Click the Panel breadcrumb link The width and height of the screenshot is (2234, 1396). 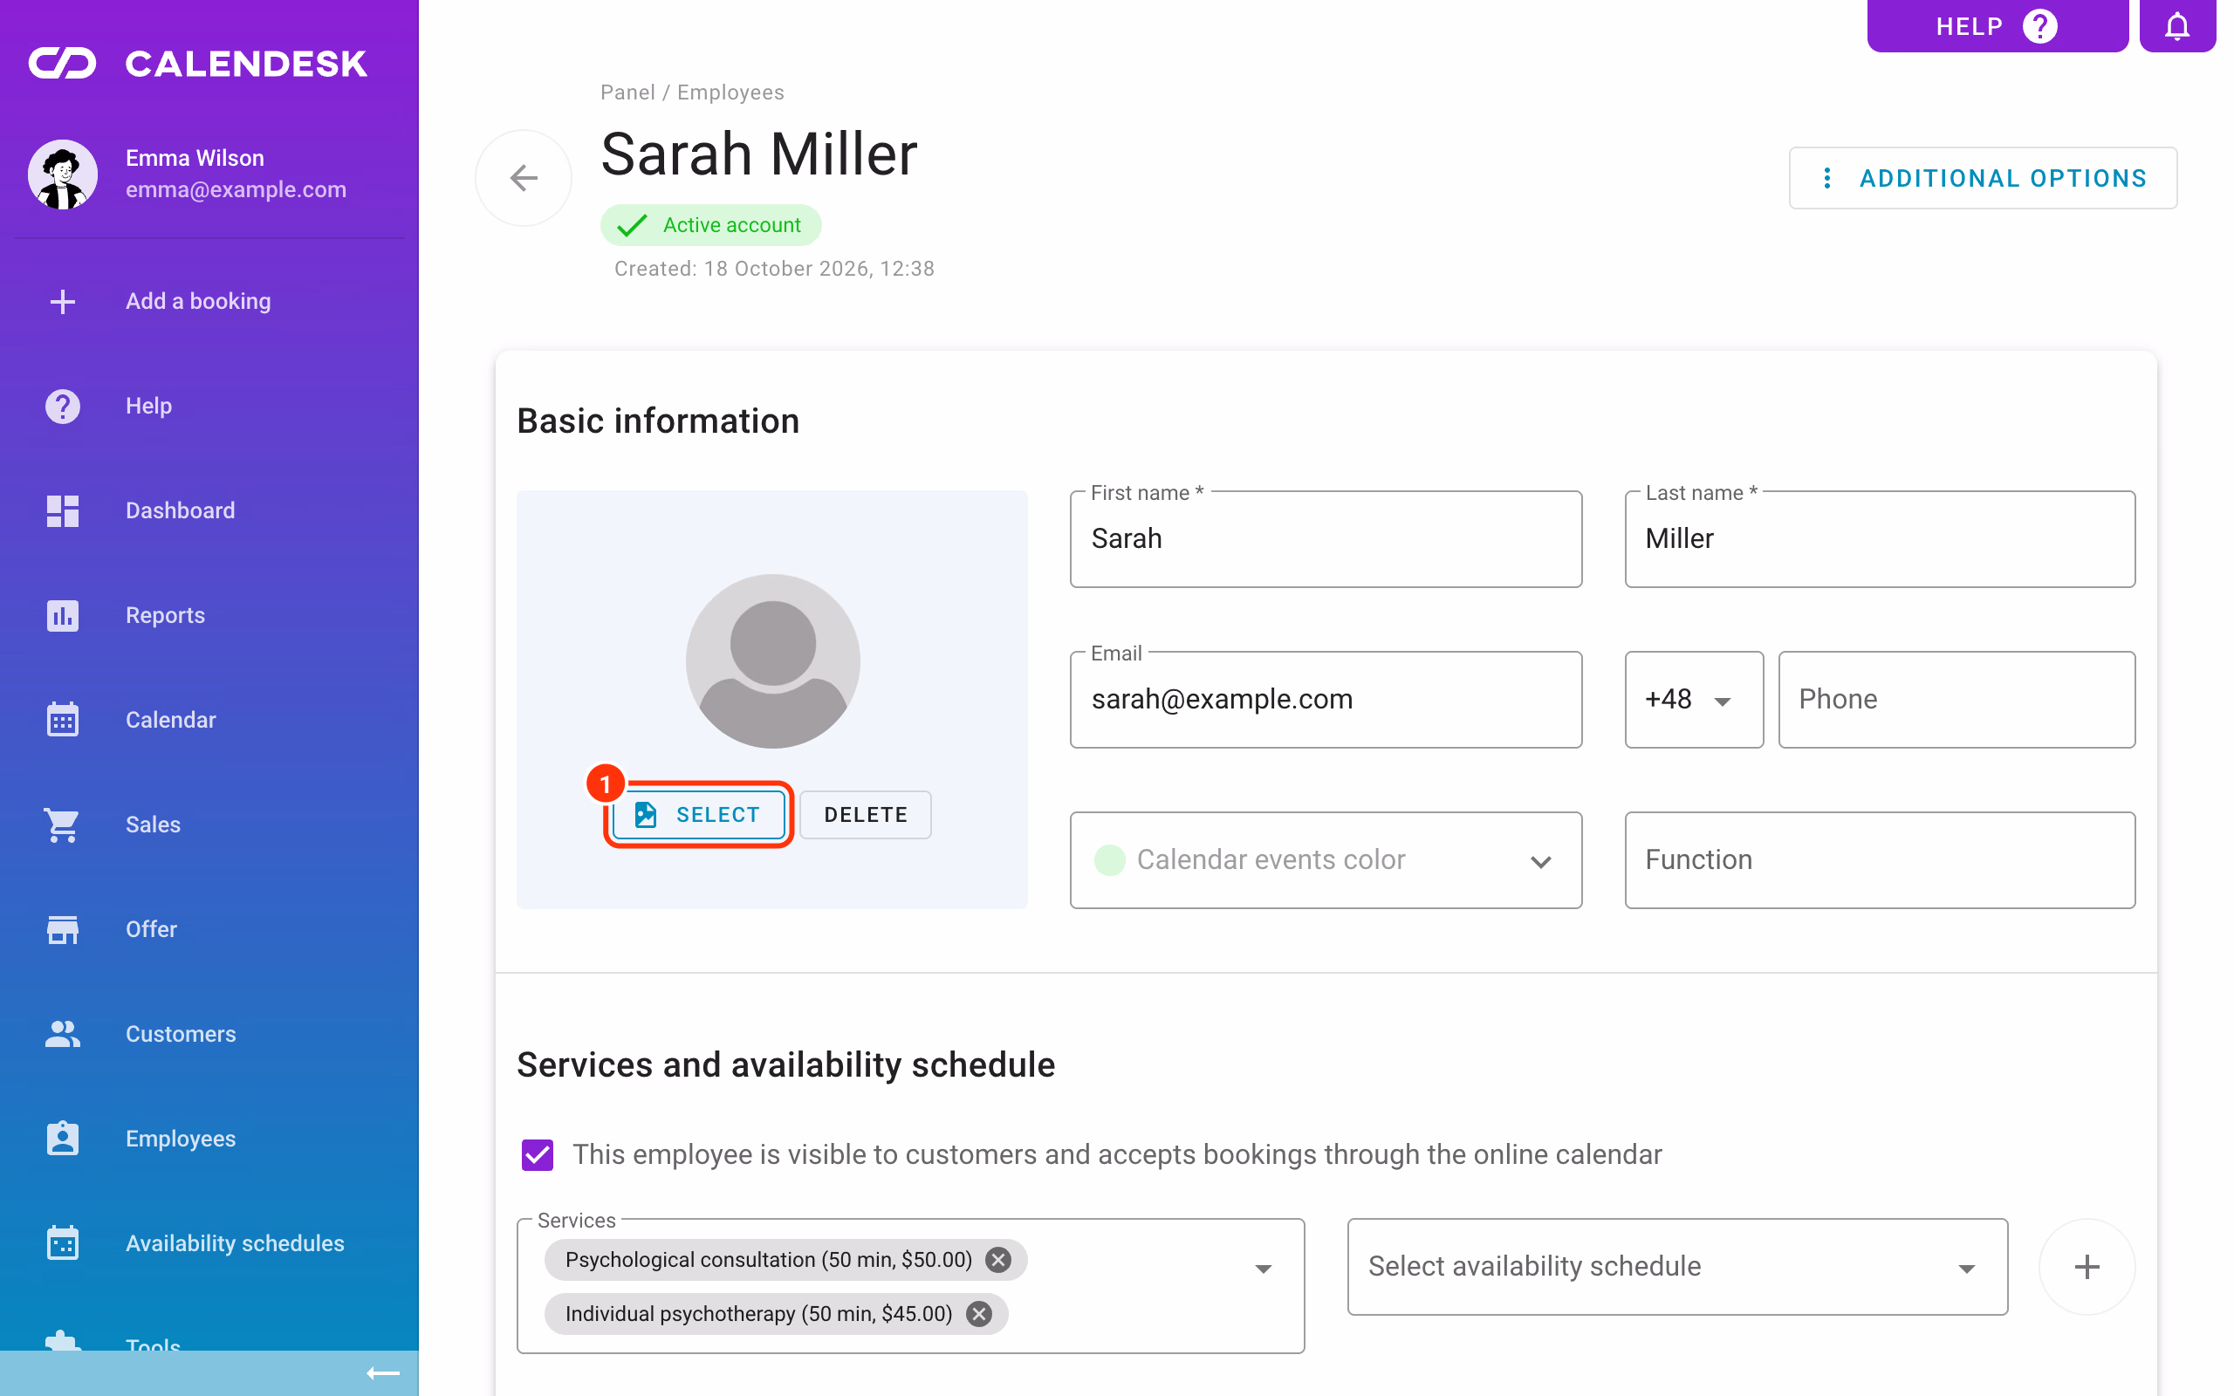(x=627, y=92)
